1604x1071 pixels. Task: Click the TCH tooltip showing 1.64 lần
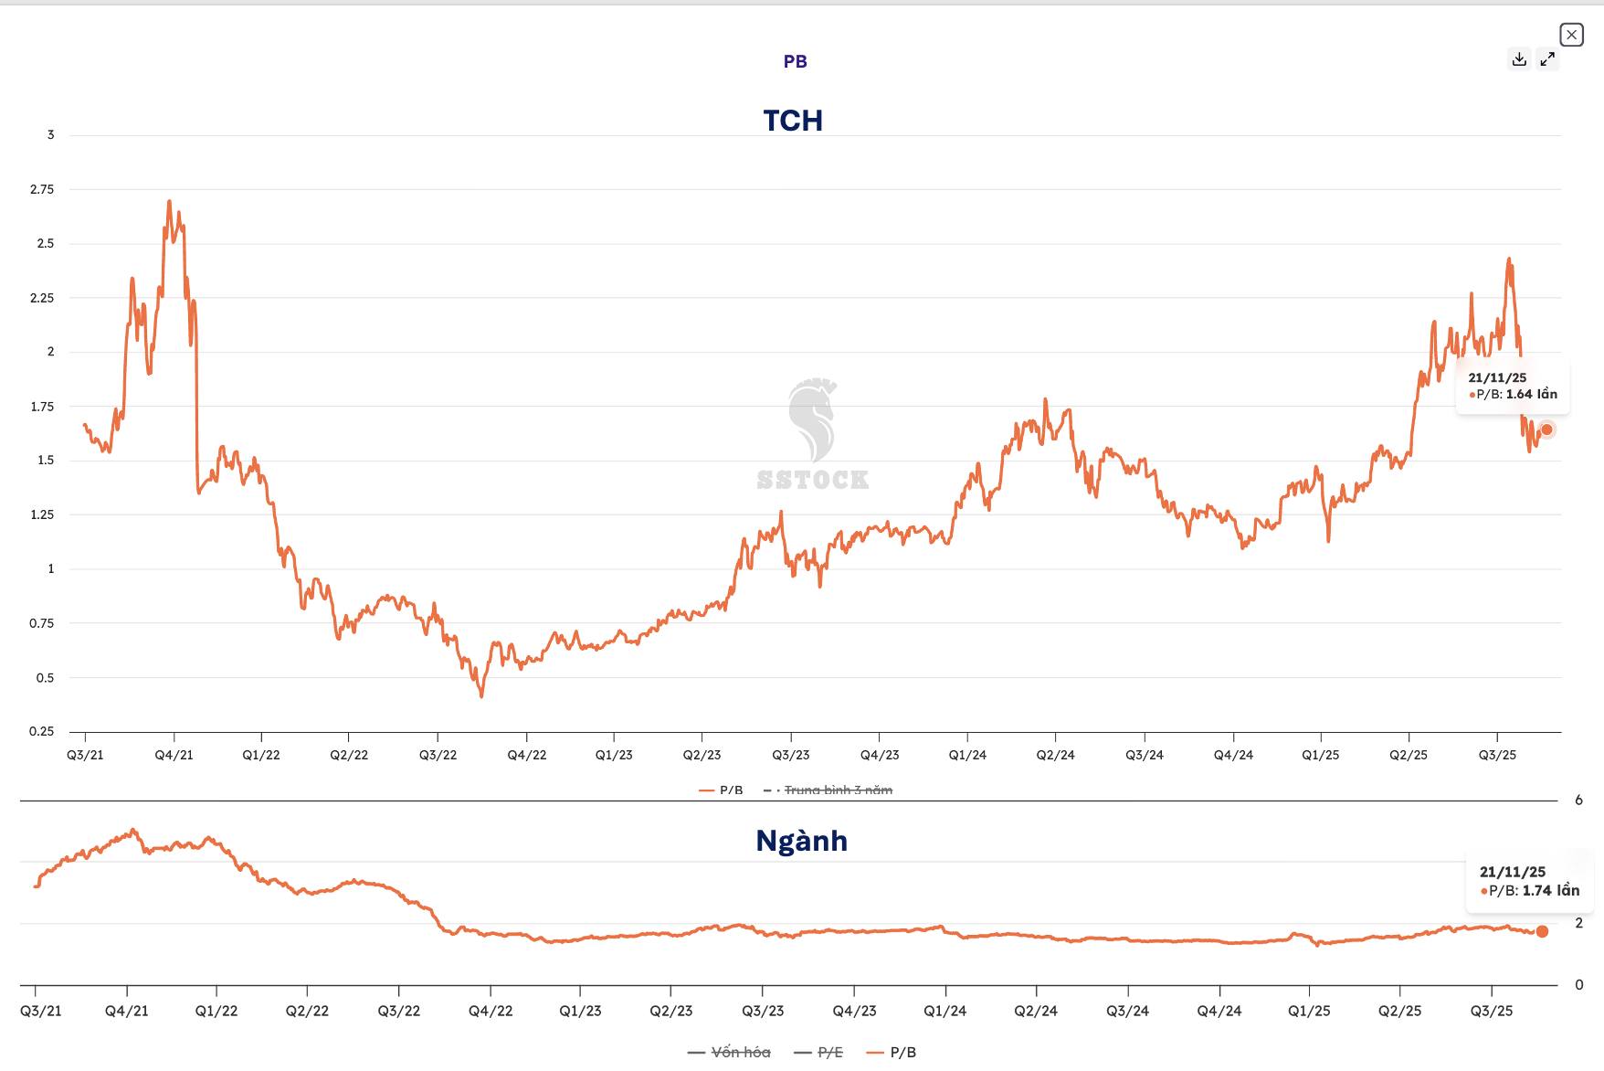click(x=1513, y=387)
